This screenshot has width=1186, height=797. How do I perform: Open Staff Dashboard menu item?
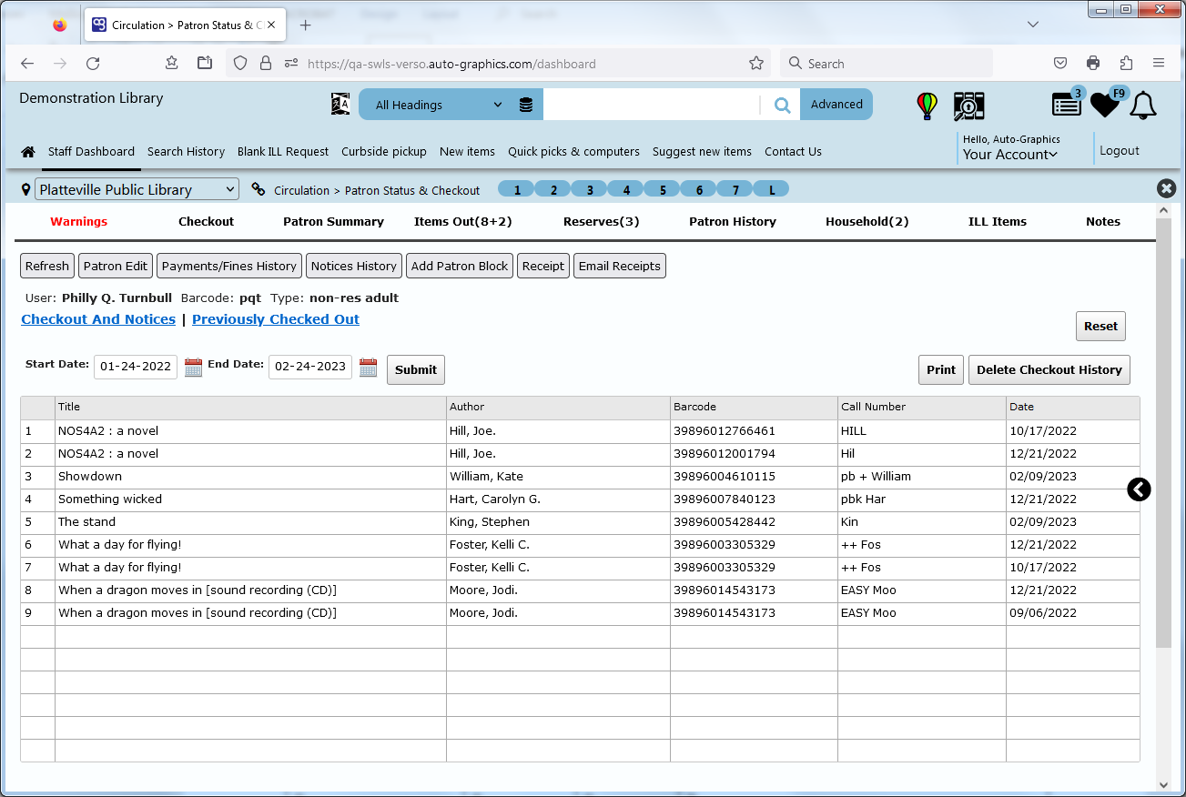click(91, 152)
